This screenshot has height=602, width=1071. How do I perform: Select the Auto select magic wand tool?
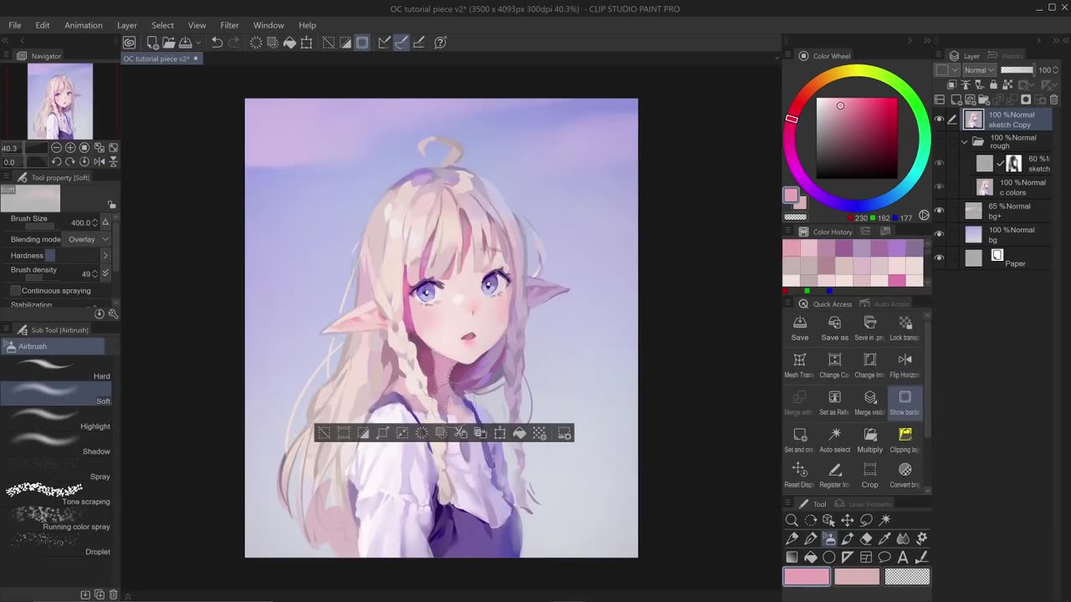885,520
